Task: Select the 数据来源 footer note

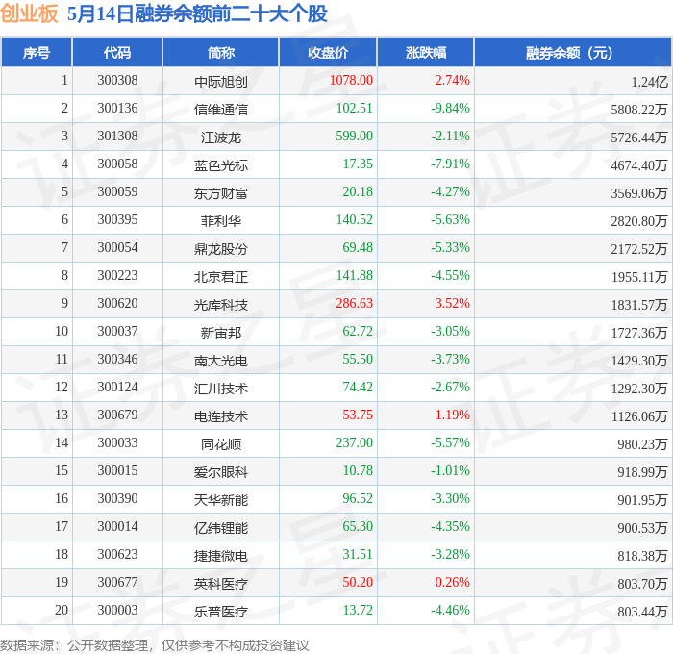Action: pos(155,645)
